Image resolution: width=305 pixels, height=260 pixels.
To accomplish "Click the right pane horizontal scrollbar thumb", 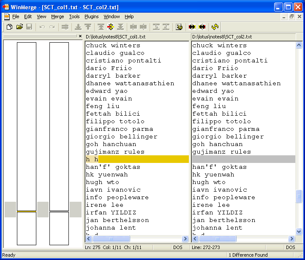I will point(218,238).
